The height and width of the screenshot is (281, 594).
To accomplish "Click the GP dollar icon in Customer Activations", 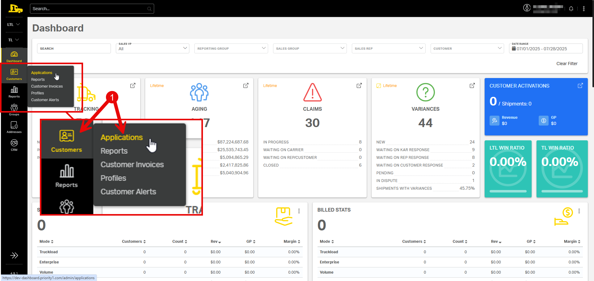I will coord(544,120).
